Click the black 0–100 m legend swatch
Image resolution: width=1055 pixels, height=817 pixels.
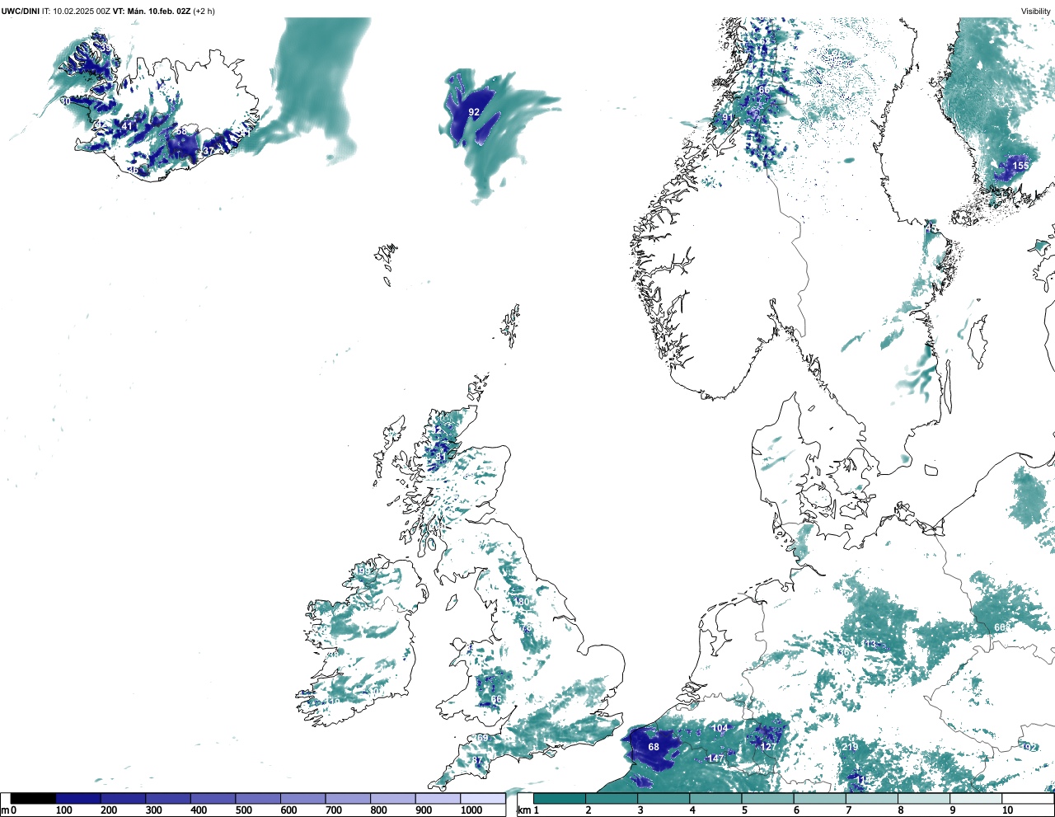coord(33,798)
